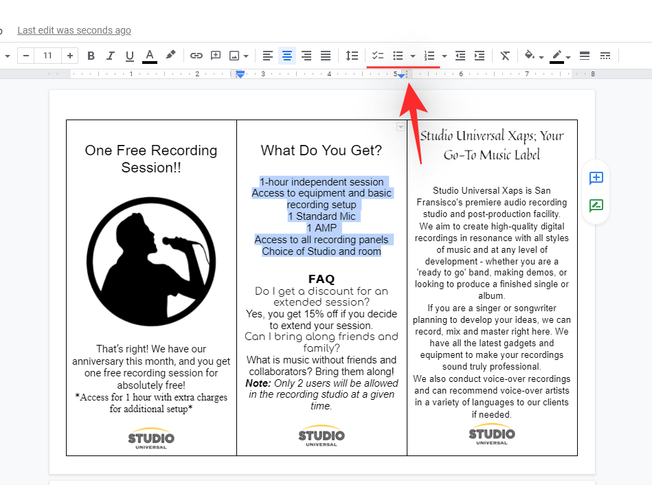Viewport: 652px width, 485px height.
Task: Justify the selected text
Action: coord(326,56)
